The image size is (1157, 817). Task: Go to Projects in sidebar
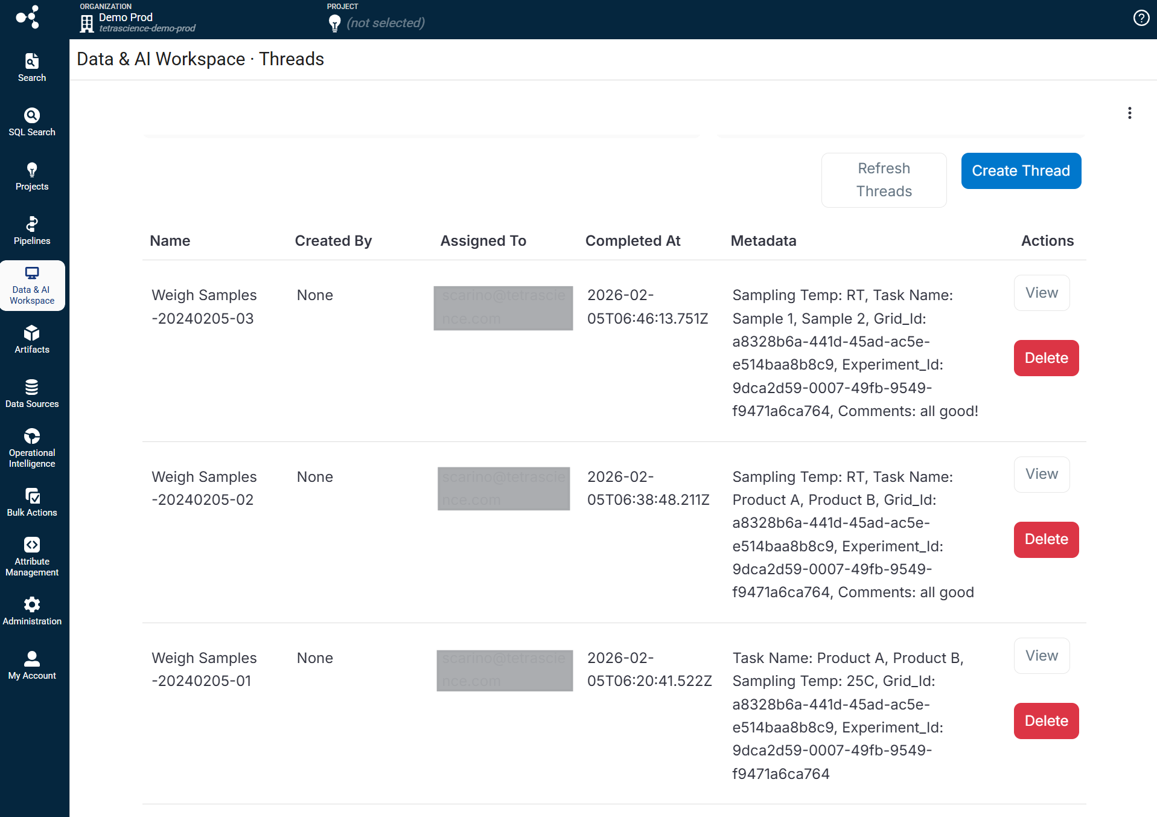click(32, 176)
